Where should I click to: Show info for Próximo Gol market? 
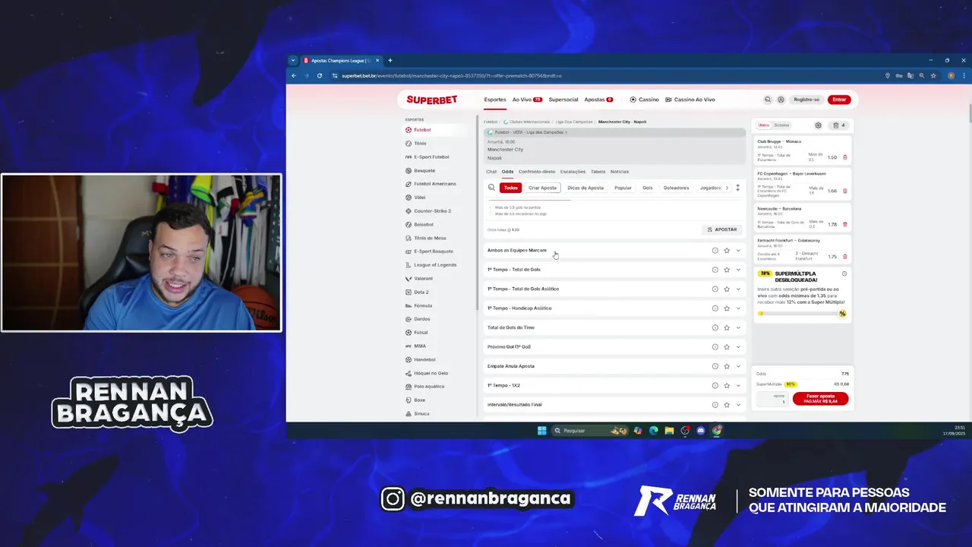pyautogui.click(x=715, y=347)
